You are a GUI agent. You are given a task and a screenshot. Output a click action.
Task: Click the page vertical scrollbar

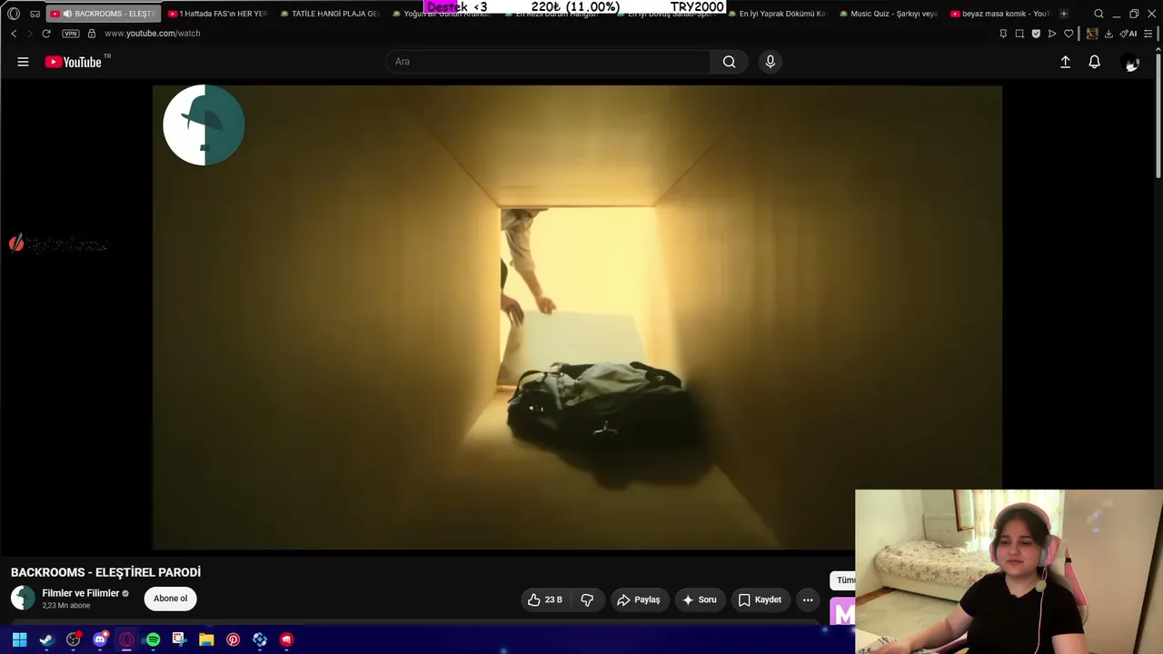point(1158,116)
